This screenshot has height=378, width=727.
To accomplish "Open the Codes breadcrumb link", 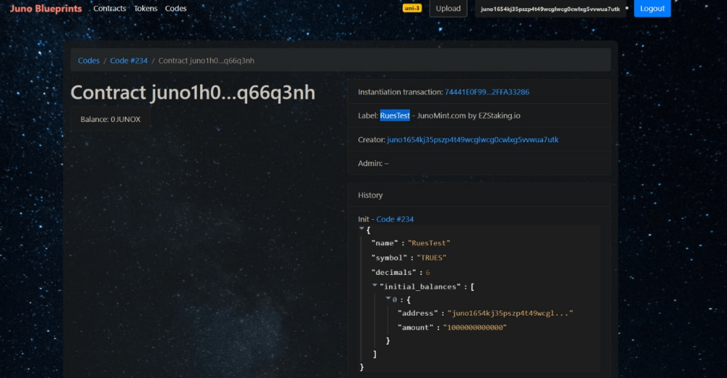I will [89, 61].
